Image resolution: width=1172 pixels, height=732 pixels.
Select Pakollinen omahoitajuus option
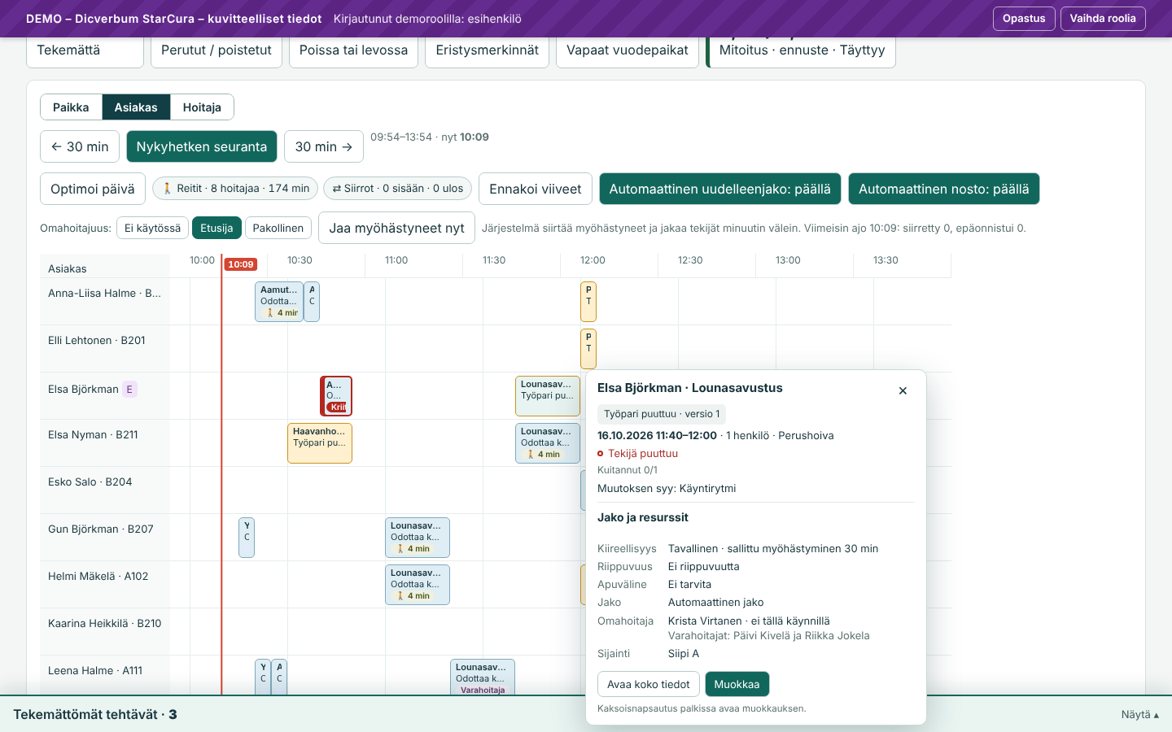point(278,228)
